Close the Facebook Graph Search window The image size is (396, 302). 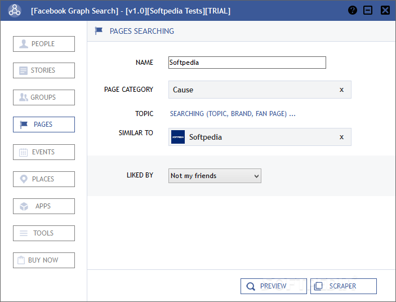(x=385, y=10)
